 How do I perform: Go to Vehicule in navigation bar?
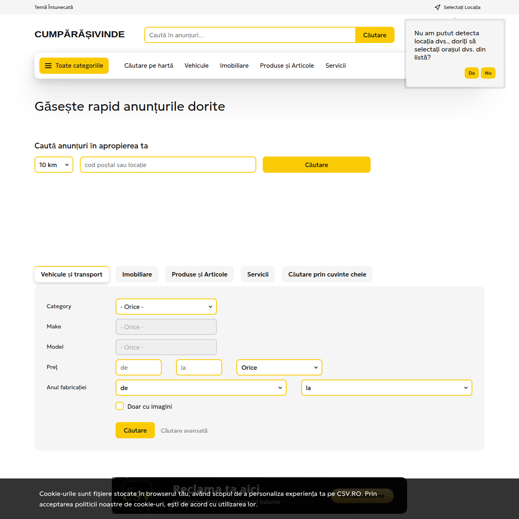pyautogui.click(x=196, y=66)
